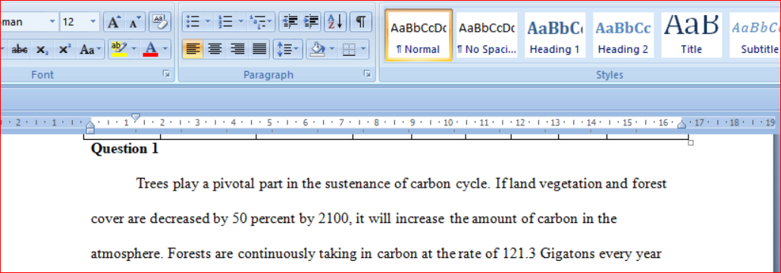Open the font size dropdown
The width and height of the screenshot is (781, 273).
pyautogui.click(x=93, y=23)
